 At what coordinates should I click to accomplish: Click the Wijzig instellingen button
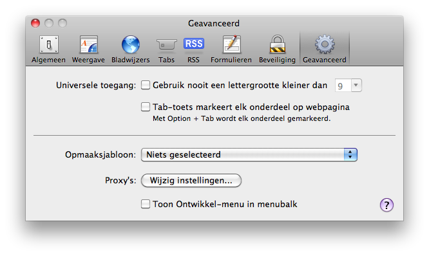[x=191, y=181]
